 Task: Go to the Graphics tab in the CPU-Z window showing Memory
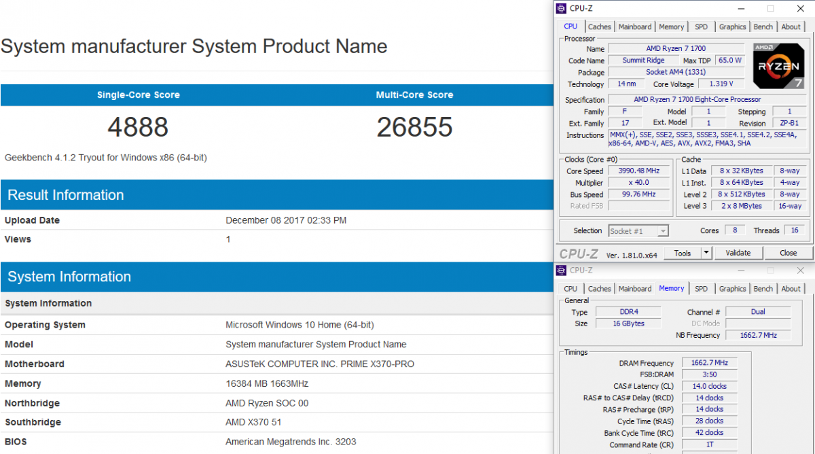[733, 289]
